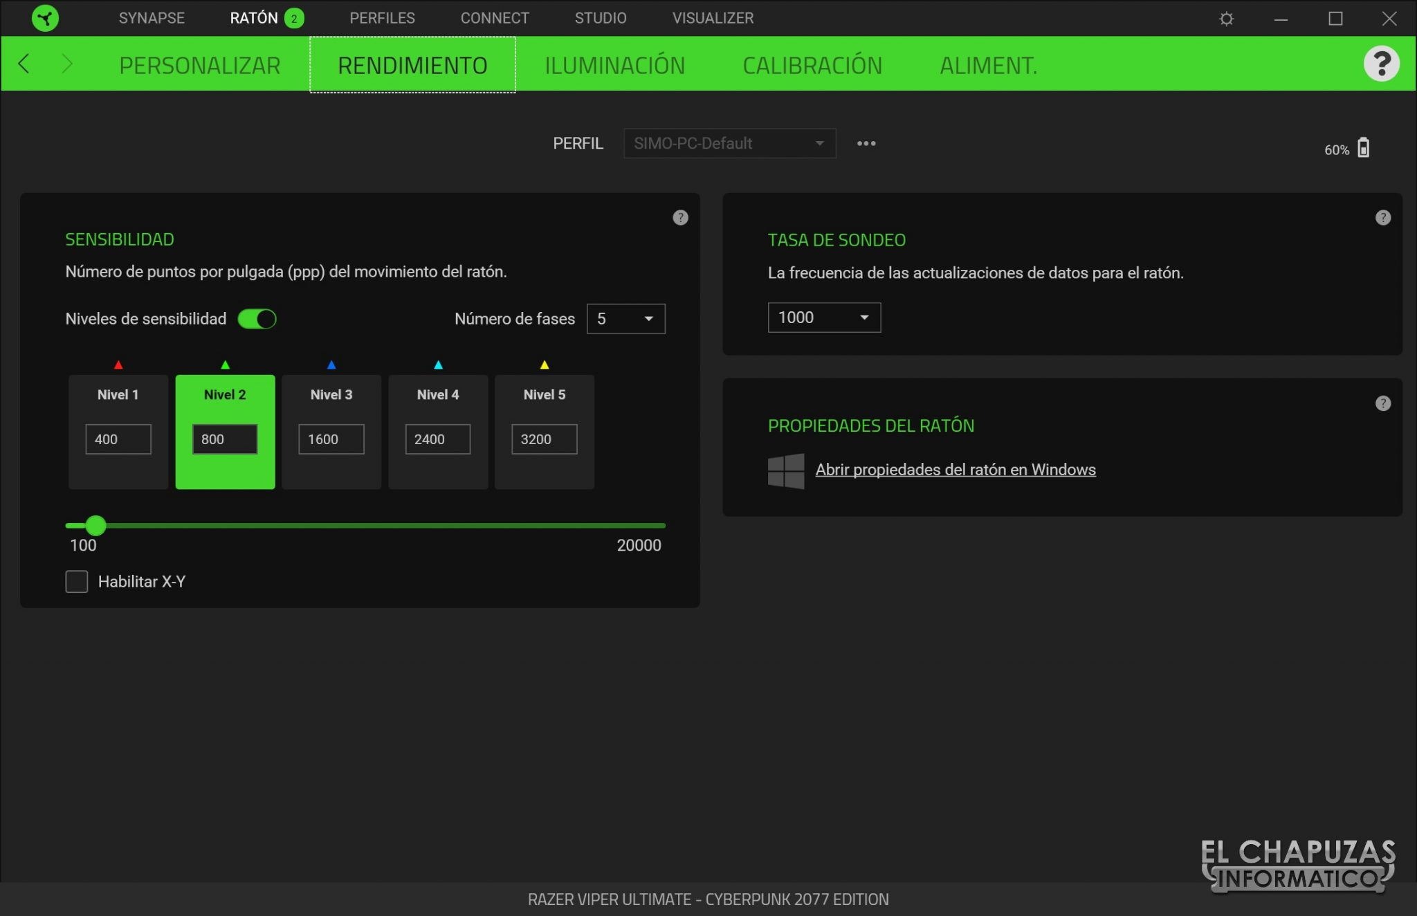Maximize the Razer Synapse window
Screen dimensions: 1417x916
pos(1335,19)
